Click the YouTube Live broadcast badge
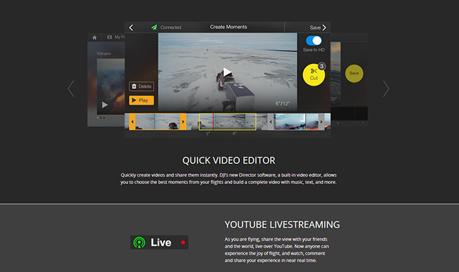Image resolution: width=459 pixels, height=272 pixels. 159,243
